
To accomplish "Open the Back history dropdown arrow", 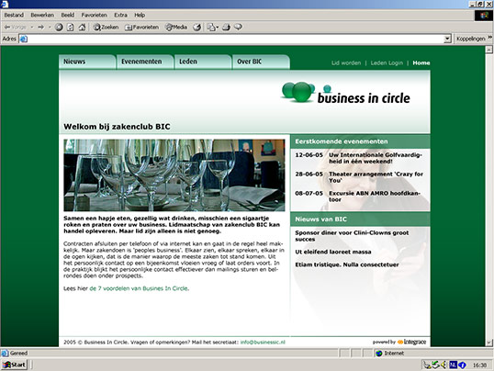I will tap(32, 28).
